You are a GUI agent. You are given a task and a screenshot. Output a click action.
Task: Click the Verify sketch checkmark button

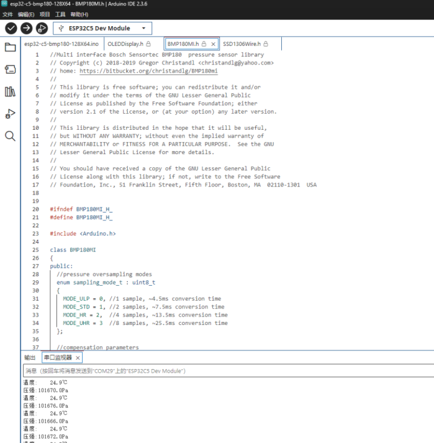point(11,28)
